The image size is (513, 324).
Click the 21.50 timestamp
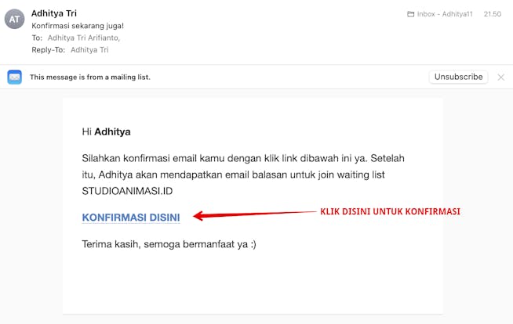pos(493,14)
